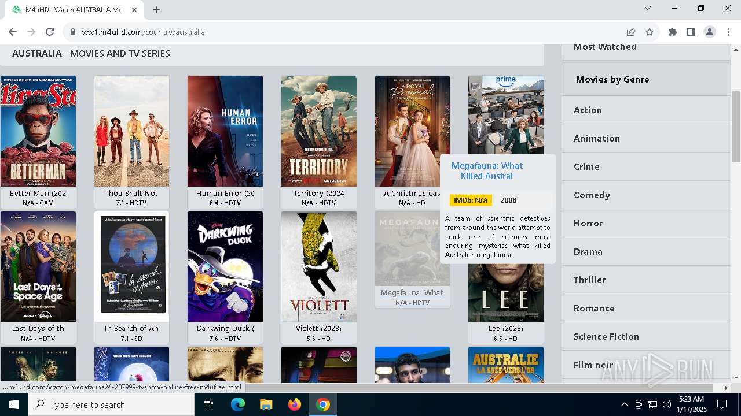Click the page vertical scrollbar thumb
The image size is (741, 416).
[736, 126]
